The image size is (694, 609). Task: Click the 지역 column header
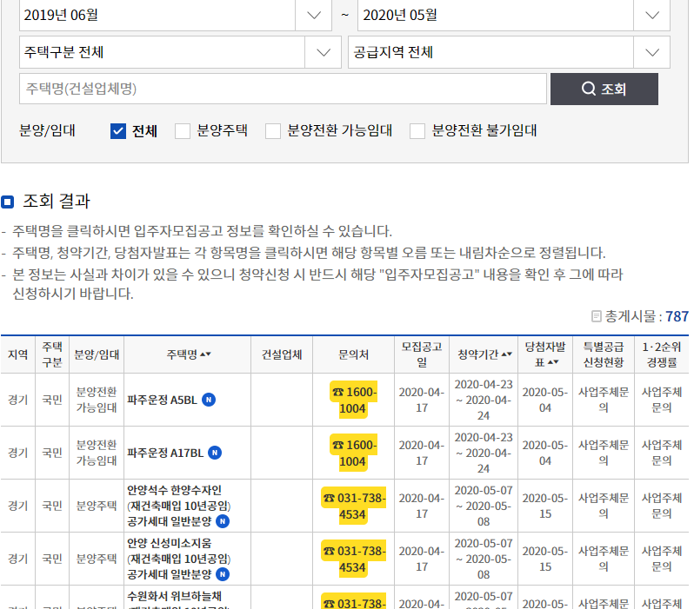pos(17,354)
